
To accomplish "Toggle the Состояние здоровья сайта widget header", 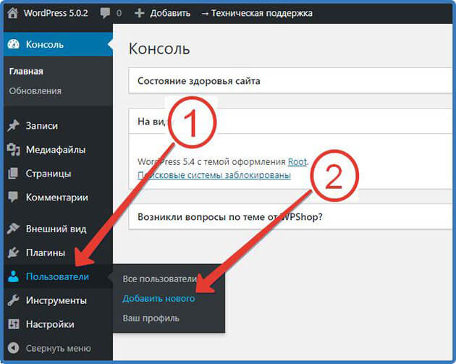I will click(x=290, y=80).
